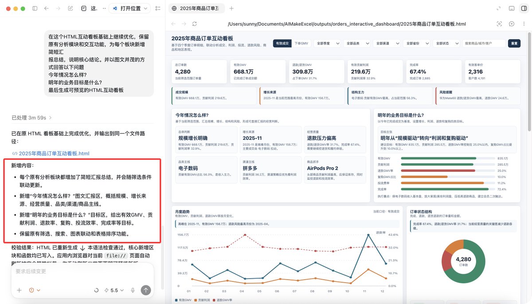Toggle the right side panel layout icon

click(524, 8)
